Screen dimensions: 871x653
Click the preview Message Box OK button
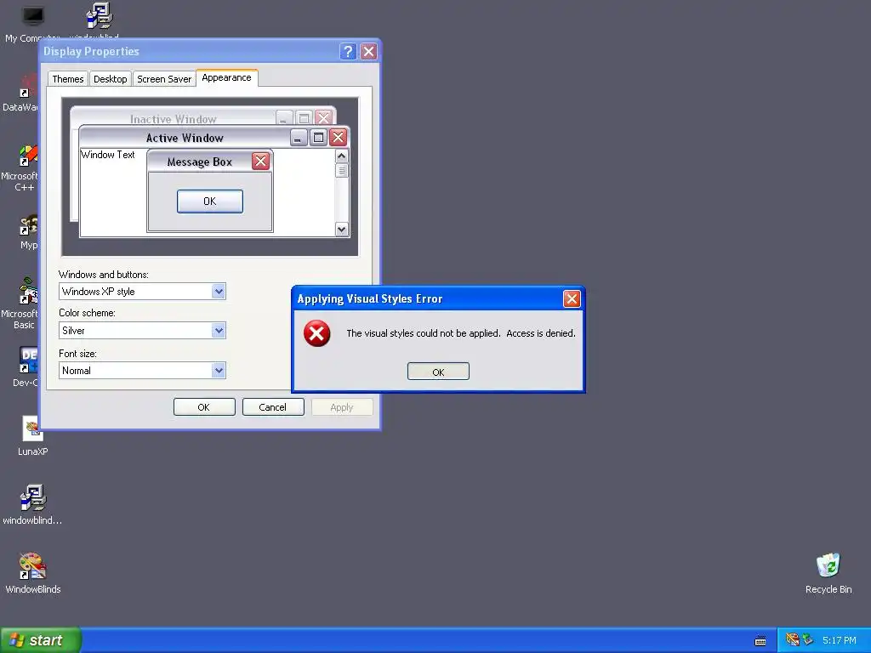pos(210,201)
